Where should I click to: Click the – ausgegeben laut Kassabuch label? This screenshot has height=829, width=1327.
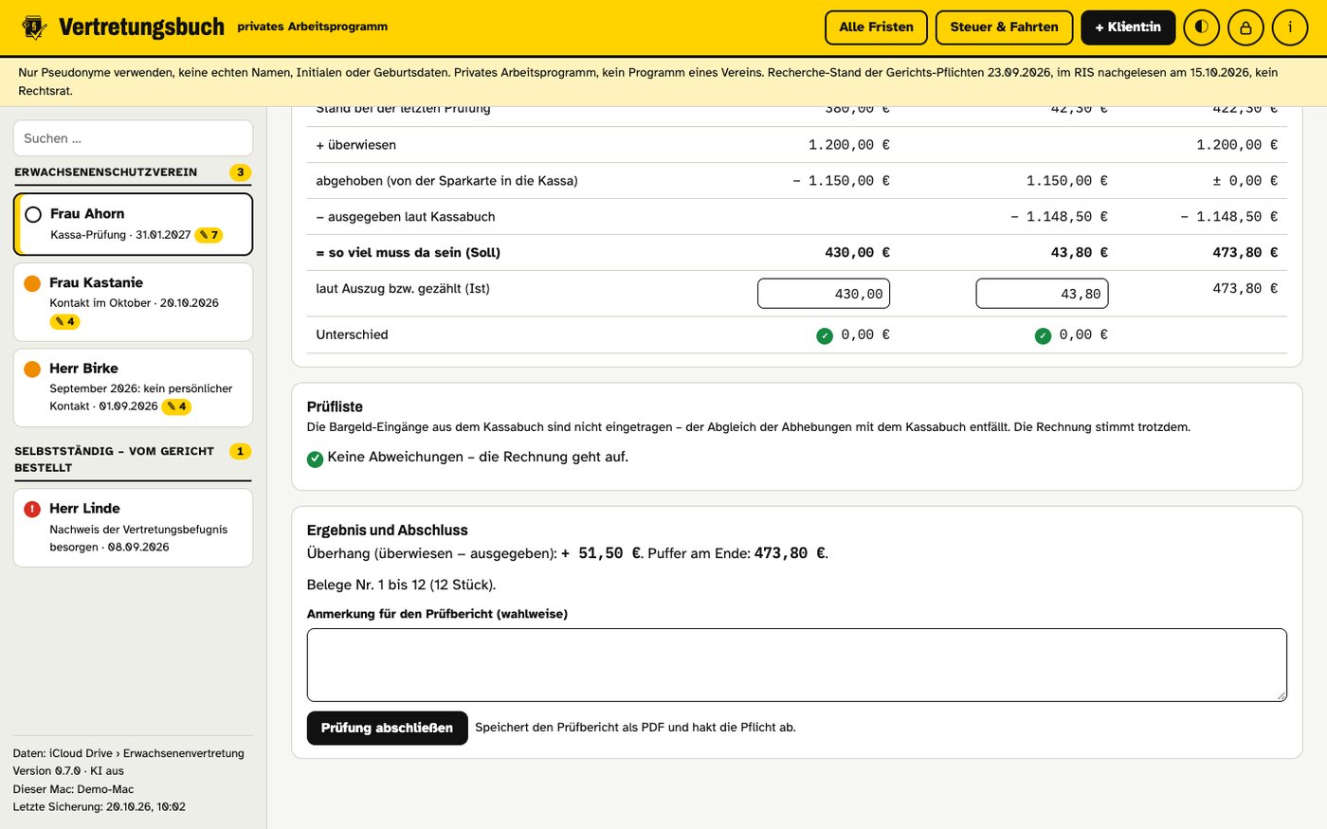406,217
